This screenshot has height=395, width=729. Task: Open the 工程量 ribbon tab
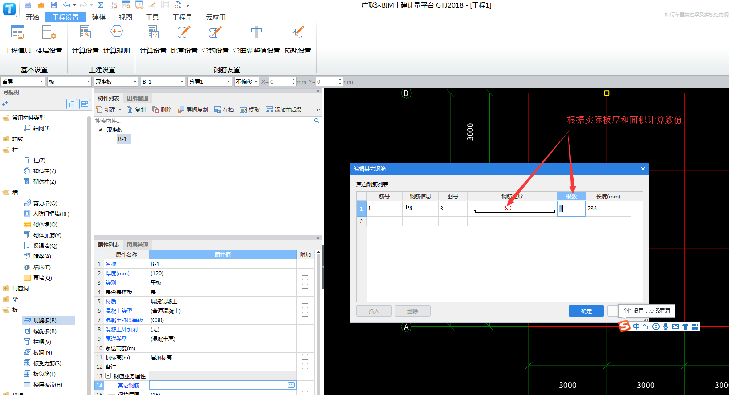coord(183,17)
